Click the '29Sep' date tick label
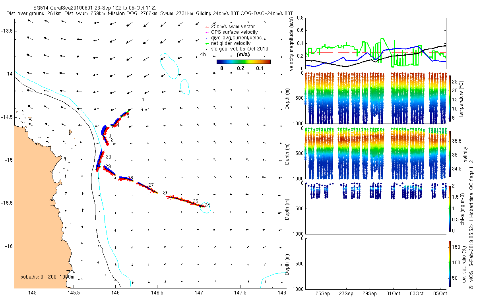The width and height of the screenshot is (477, 298). (x=370, y=294)
